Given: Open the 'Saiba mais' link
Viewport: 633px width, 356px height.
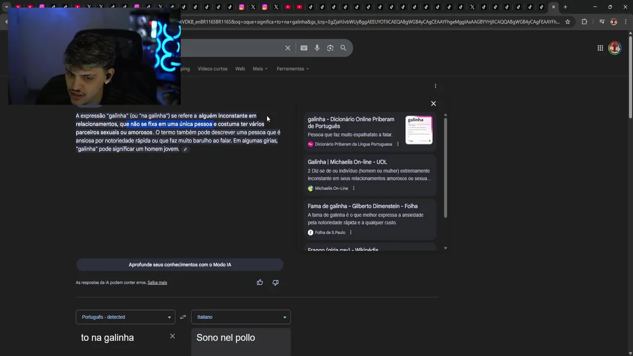Looking at the screenshot, I should pyautogui.click(x=157, y=283).
